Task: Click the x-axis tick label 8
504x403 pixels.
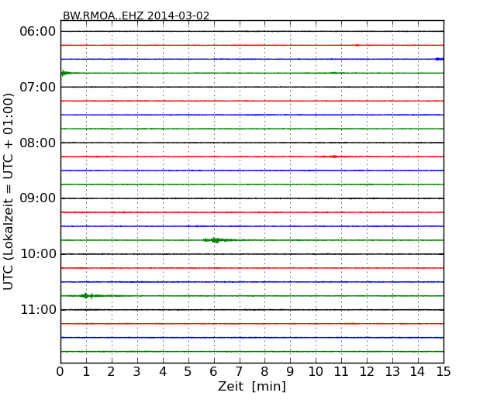Action: [264, 372]
